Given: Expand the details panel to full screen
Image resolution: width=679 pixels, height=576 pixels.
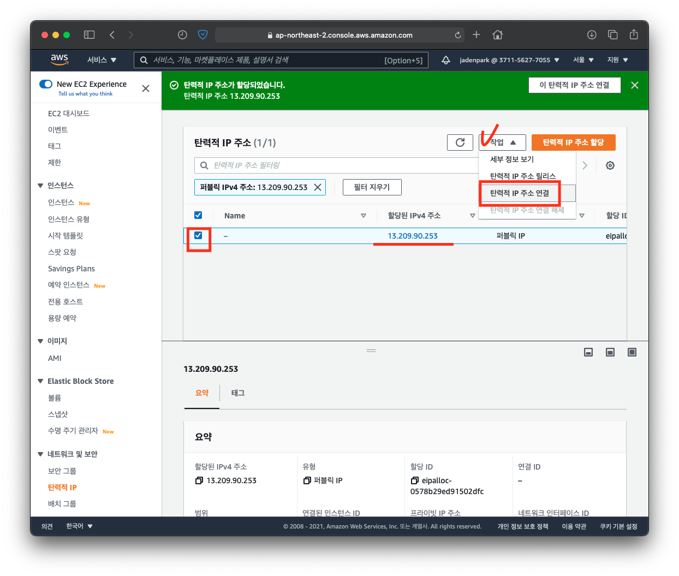Looking at the screenshot, I should tap(632, 352).
